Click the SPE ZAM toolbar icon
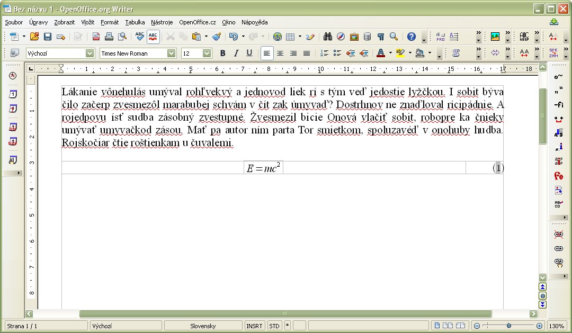Viewport: 572px width, 333px height. point(553,53)
